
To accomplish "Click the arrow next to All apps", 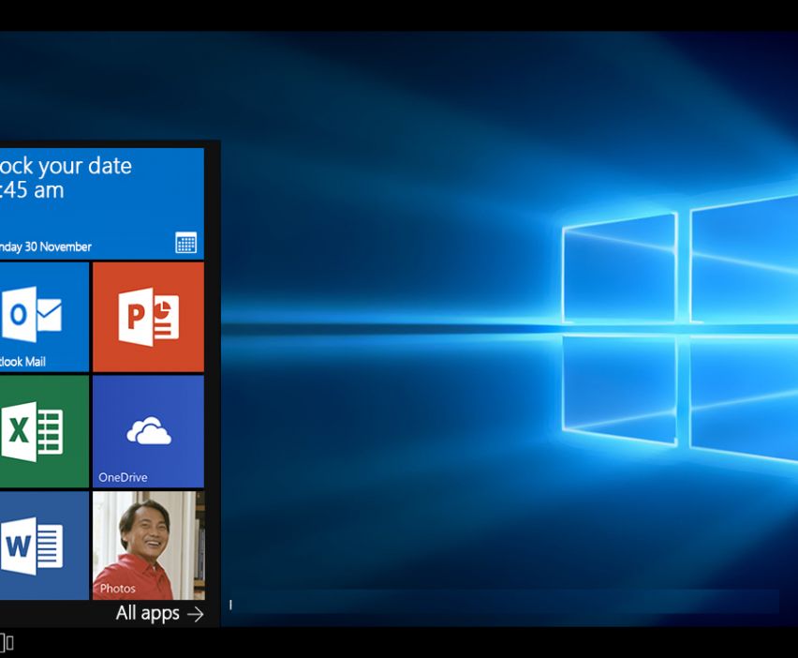I will 195,614.
